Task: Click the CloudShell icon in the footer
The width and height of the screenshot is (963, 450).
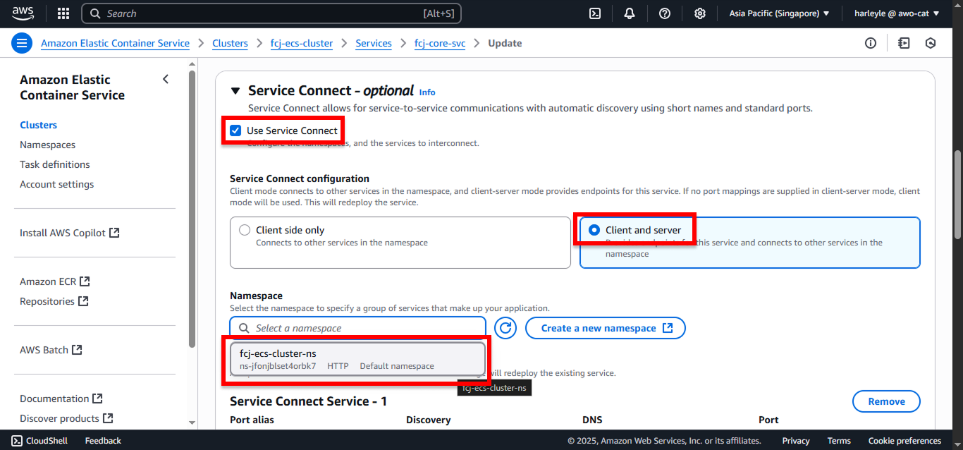Action: click(17, 441)
